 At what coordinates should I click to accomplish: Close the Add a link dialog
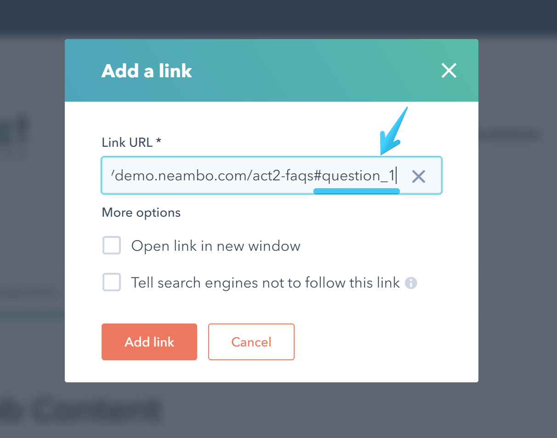point(449,70)
